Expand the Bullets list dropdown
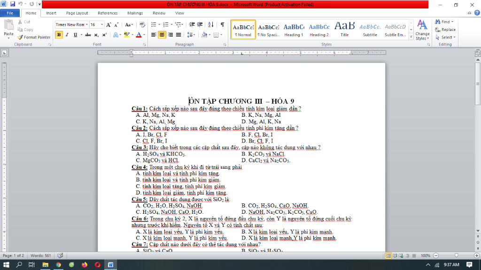This screenshot has height=270, width=481. pyautogui.click(x=159, y=24)
